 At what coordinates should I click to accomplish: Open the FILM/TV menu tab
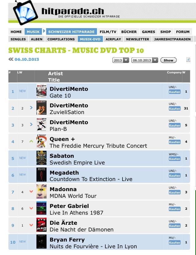click(x=108, y=31)
